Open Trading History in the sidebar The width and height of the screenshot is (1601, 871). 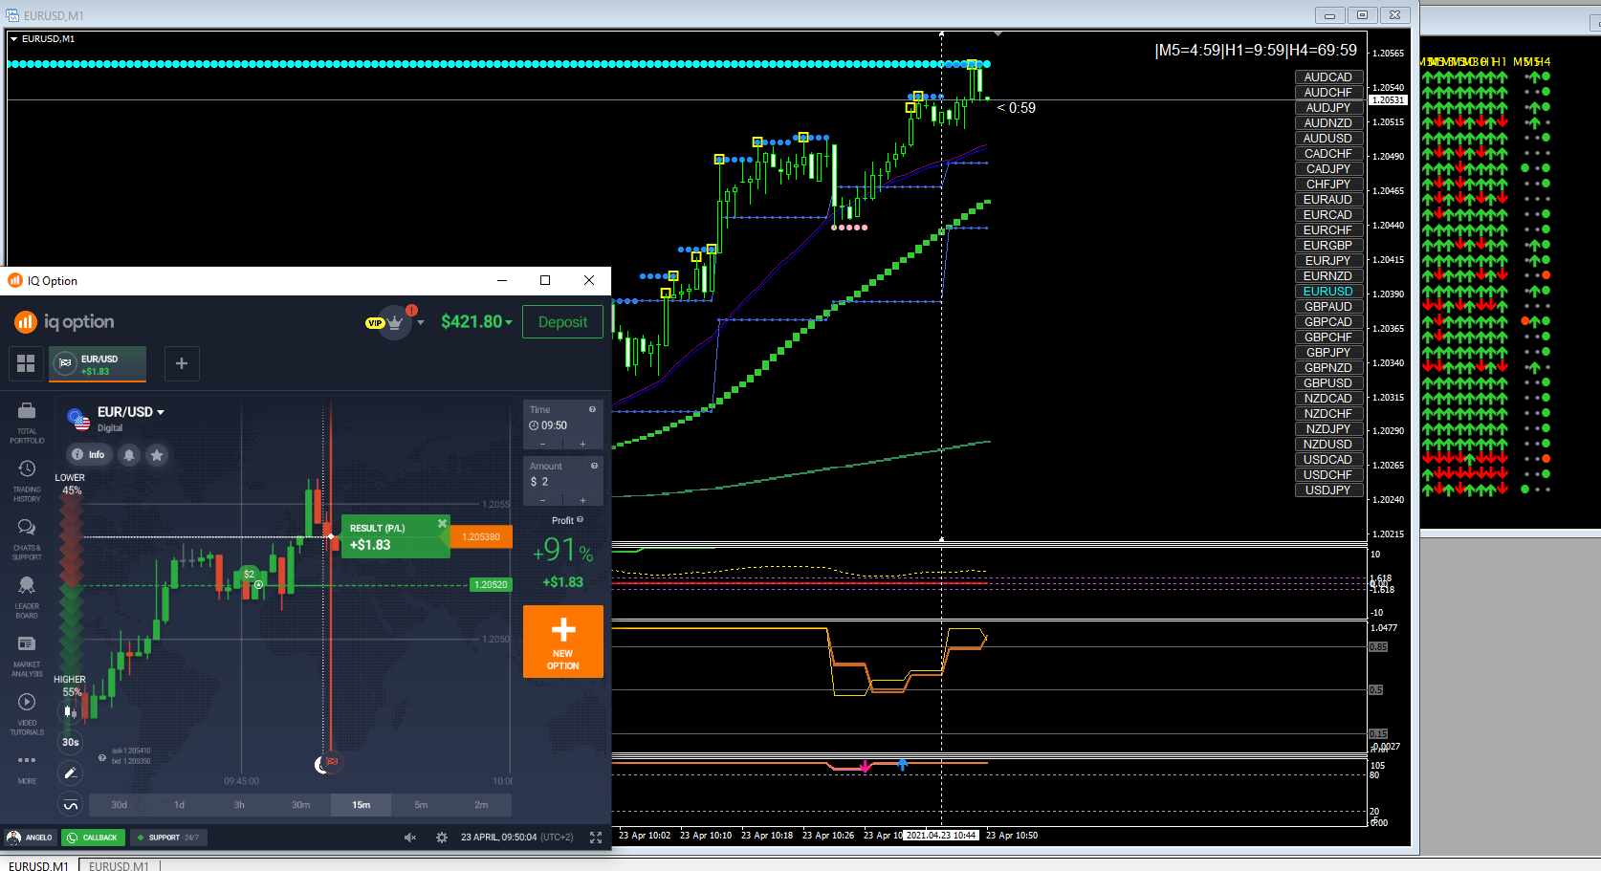[27, 481]
